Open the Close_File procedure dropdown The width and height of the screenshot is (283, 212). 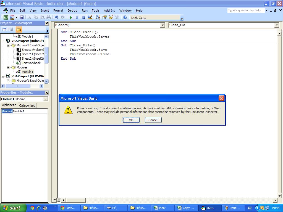[x=277, y=25]
